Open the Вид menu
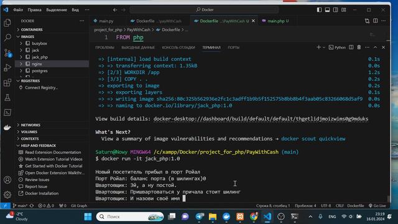 75,10
